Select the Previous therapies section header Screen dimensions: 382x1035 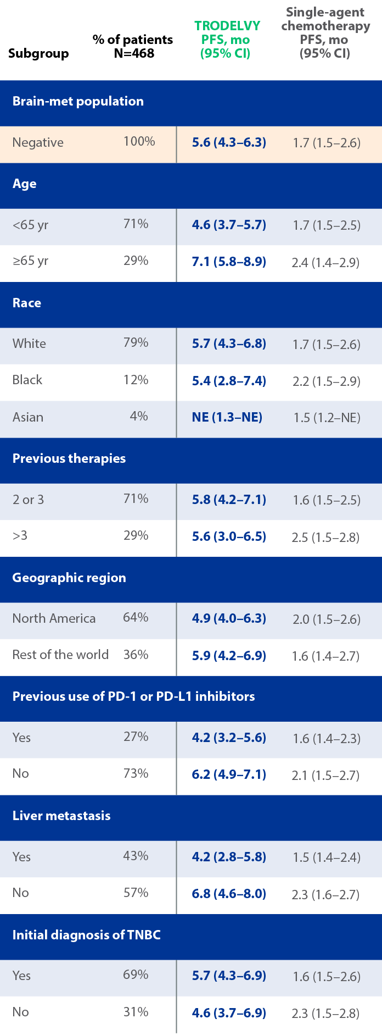pyautogui.click(x=69, y=459)
